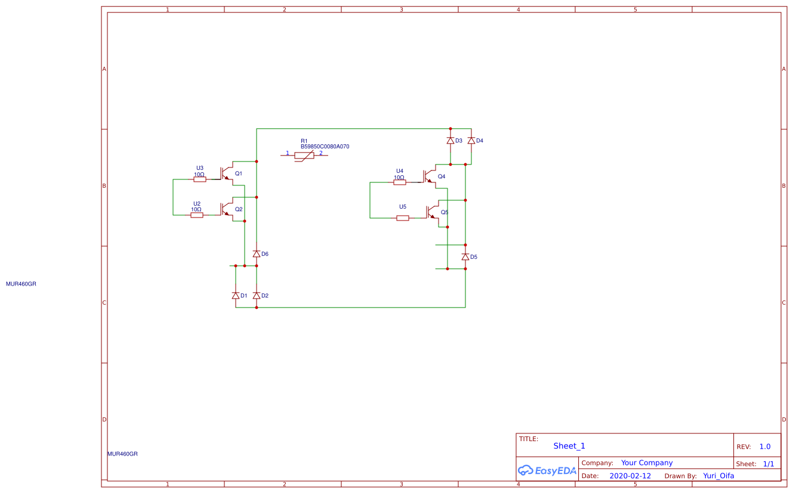Click the 2020-02-12 date field

pos(630,476)
